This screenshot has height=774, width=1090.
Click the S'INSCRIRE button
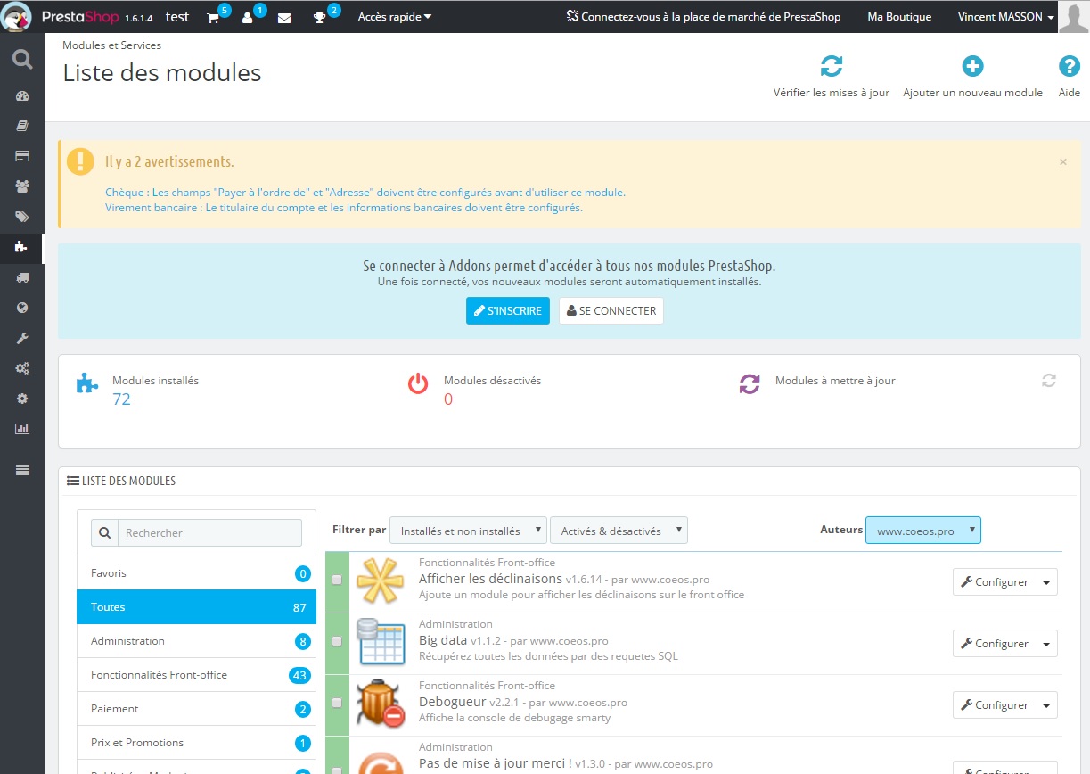pos(508,311)
